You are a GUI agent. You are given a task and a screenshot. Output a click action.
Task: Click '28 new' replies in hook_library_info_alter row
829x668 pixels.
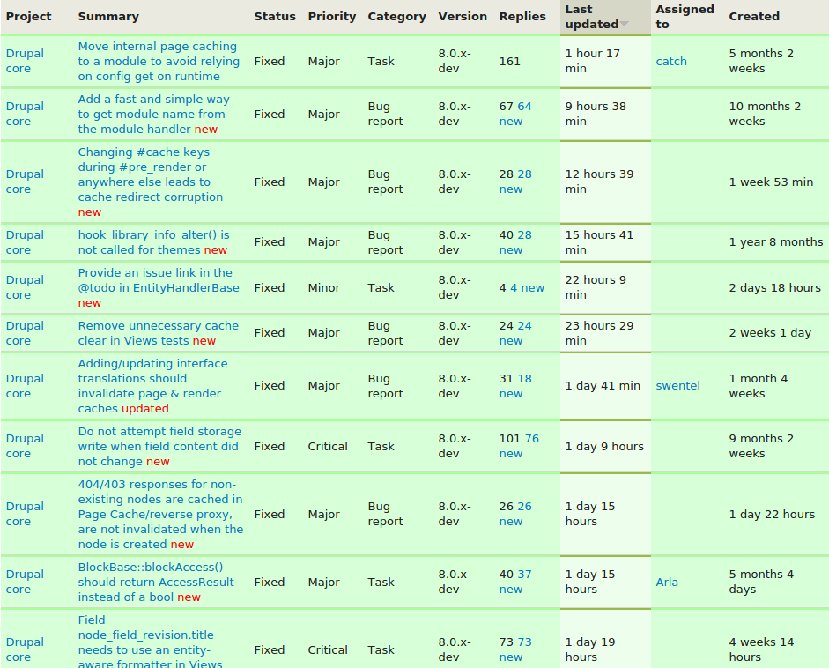point(515,242)
